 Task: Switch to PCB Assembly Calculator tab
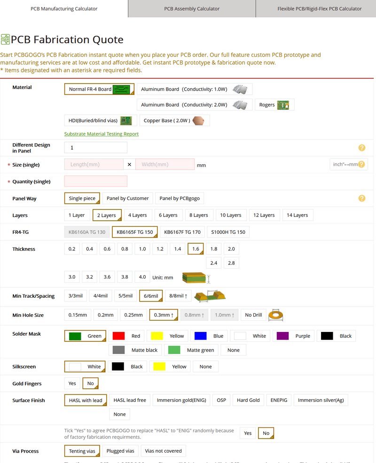(192, 9)
